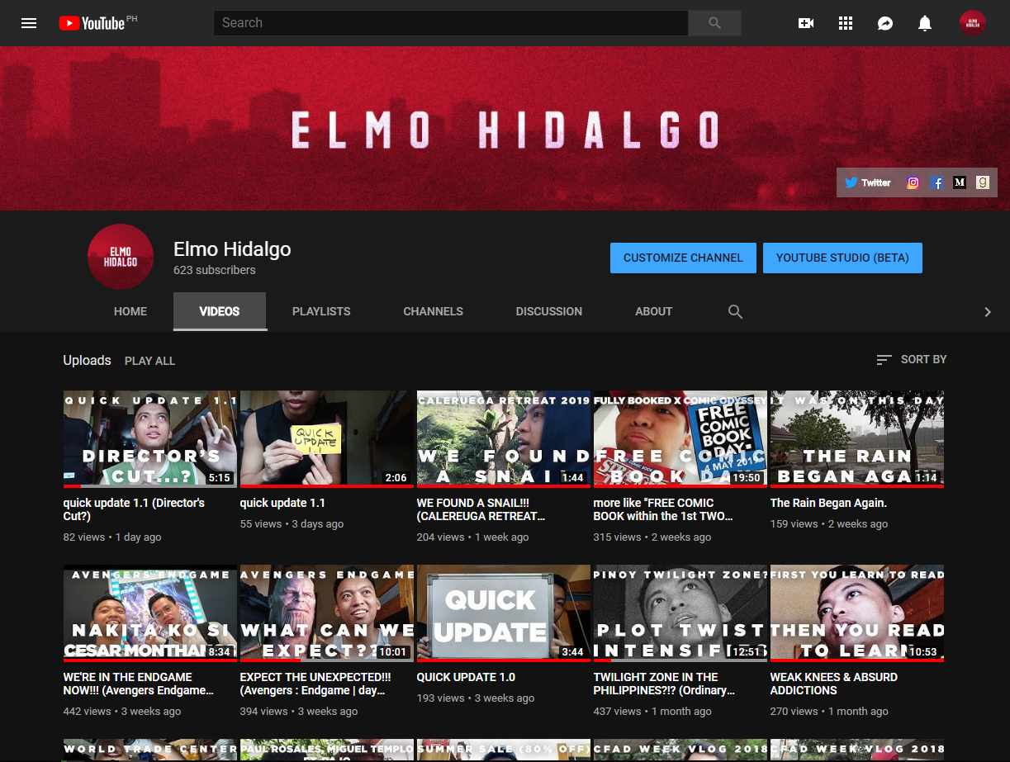Open the 2:06 quick update 1.1 thumbnail
The width and height of the screenshot is (1010, 762).
pyautogui.click(x=327, y=439)
